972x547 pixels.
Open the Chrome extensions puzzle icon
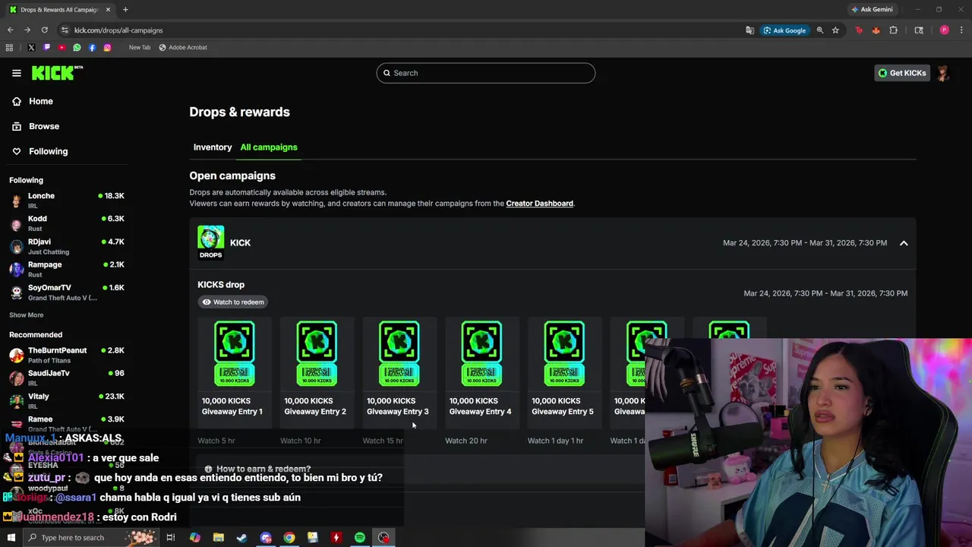click(x=893, y=30)
